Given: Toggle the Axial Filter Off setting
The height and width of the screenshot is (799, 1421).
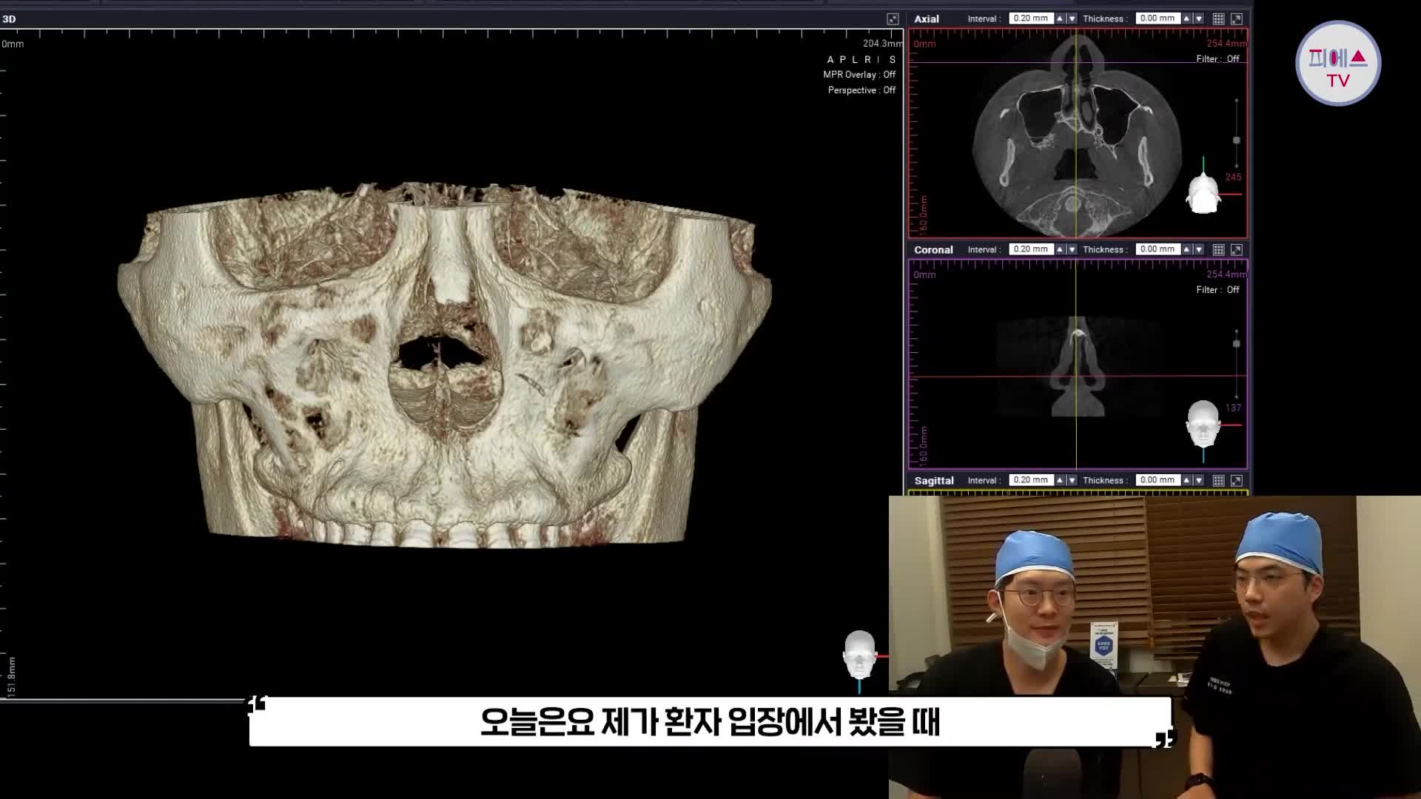Looking at the screenshot, I should pyautogui.click(x=1217, y=59).
